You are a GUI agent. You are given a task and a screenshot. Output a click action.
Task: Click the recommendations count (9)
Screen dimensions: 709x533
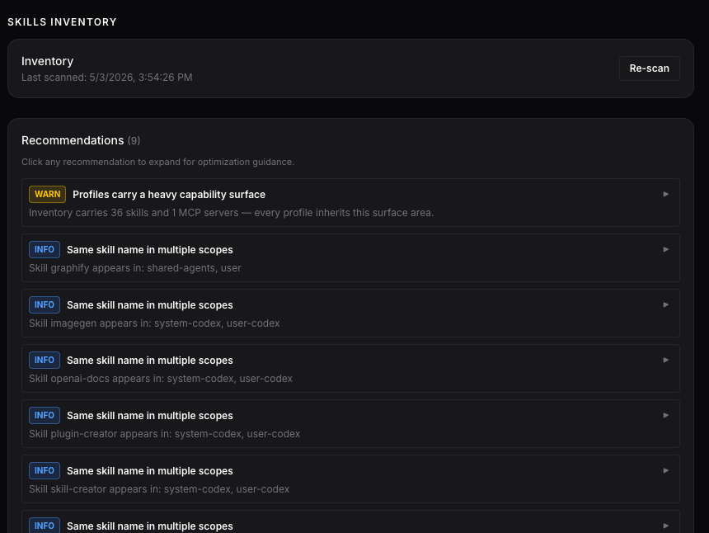[134, 141]
